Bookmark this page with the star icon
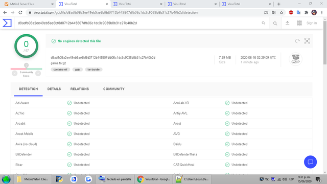The width and height of the screenshot is (327, 184). tap(282, 12)
